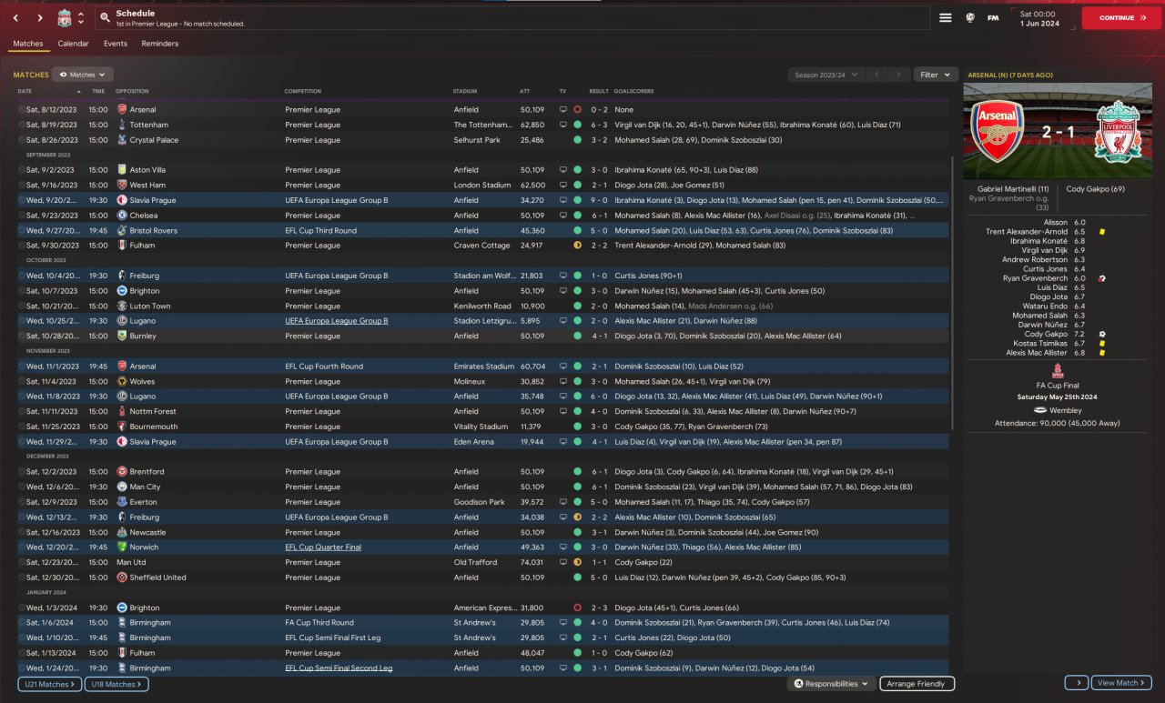Open U21 Matches button

click(49, 684)
